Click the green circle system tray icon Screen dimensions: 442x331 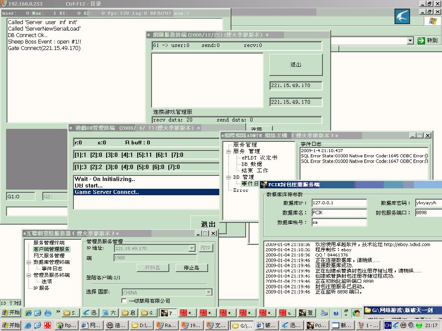pos(419,325)
